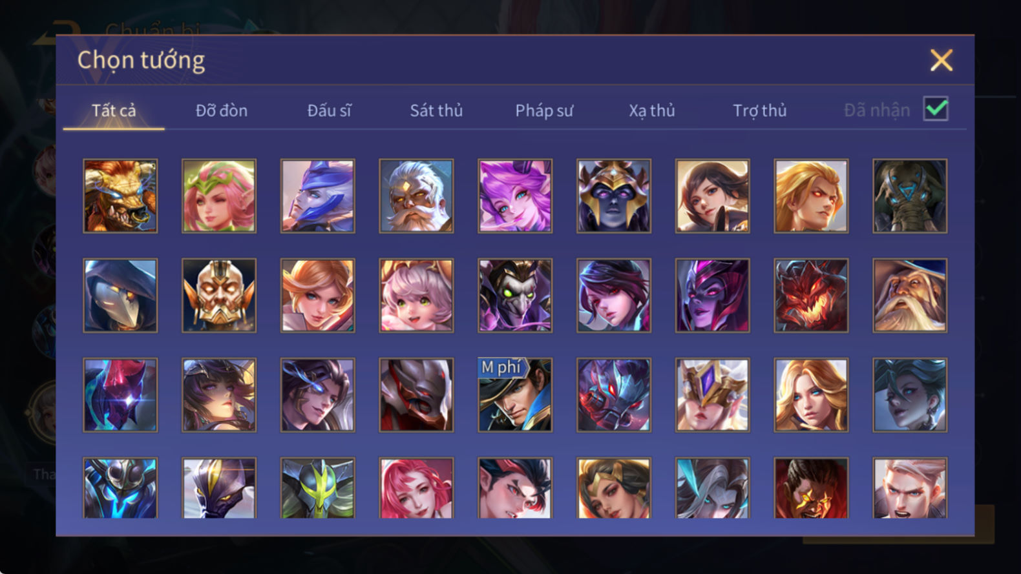Show the Pháp sư hero category
Screen dimensions: 1021x574
[x=544, y=110]
